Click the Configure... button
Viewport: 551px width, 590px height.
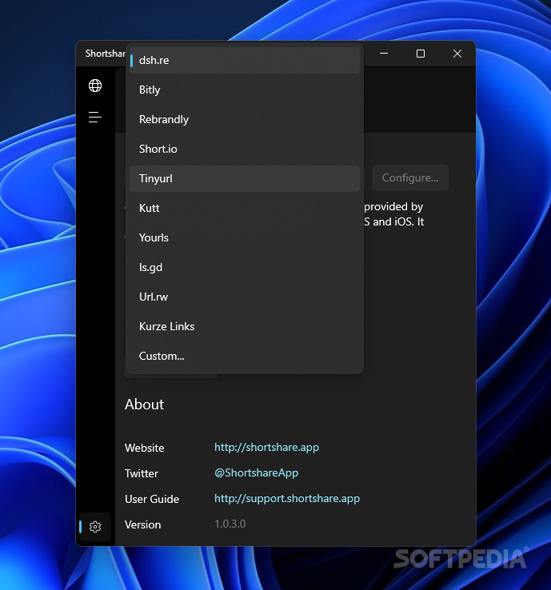410,177
